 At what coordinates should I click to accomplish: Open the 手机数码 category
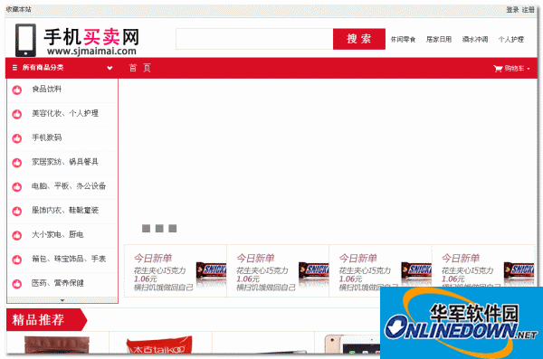[x=47, y=137]
